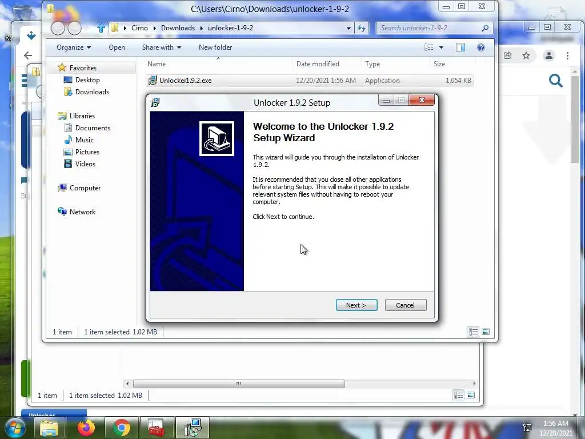Click Next in Unlocker Setup wizard
This screenshot has height=439, width=585.
pos(356,305)
